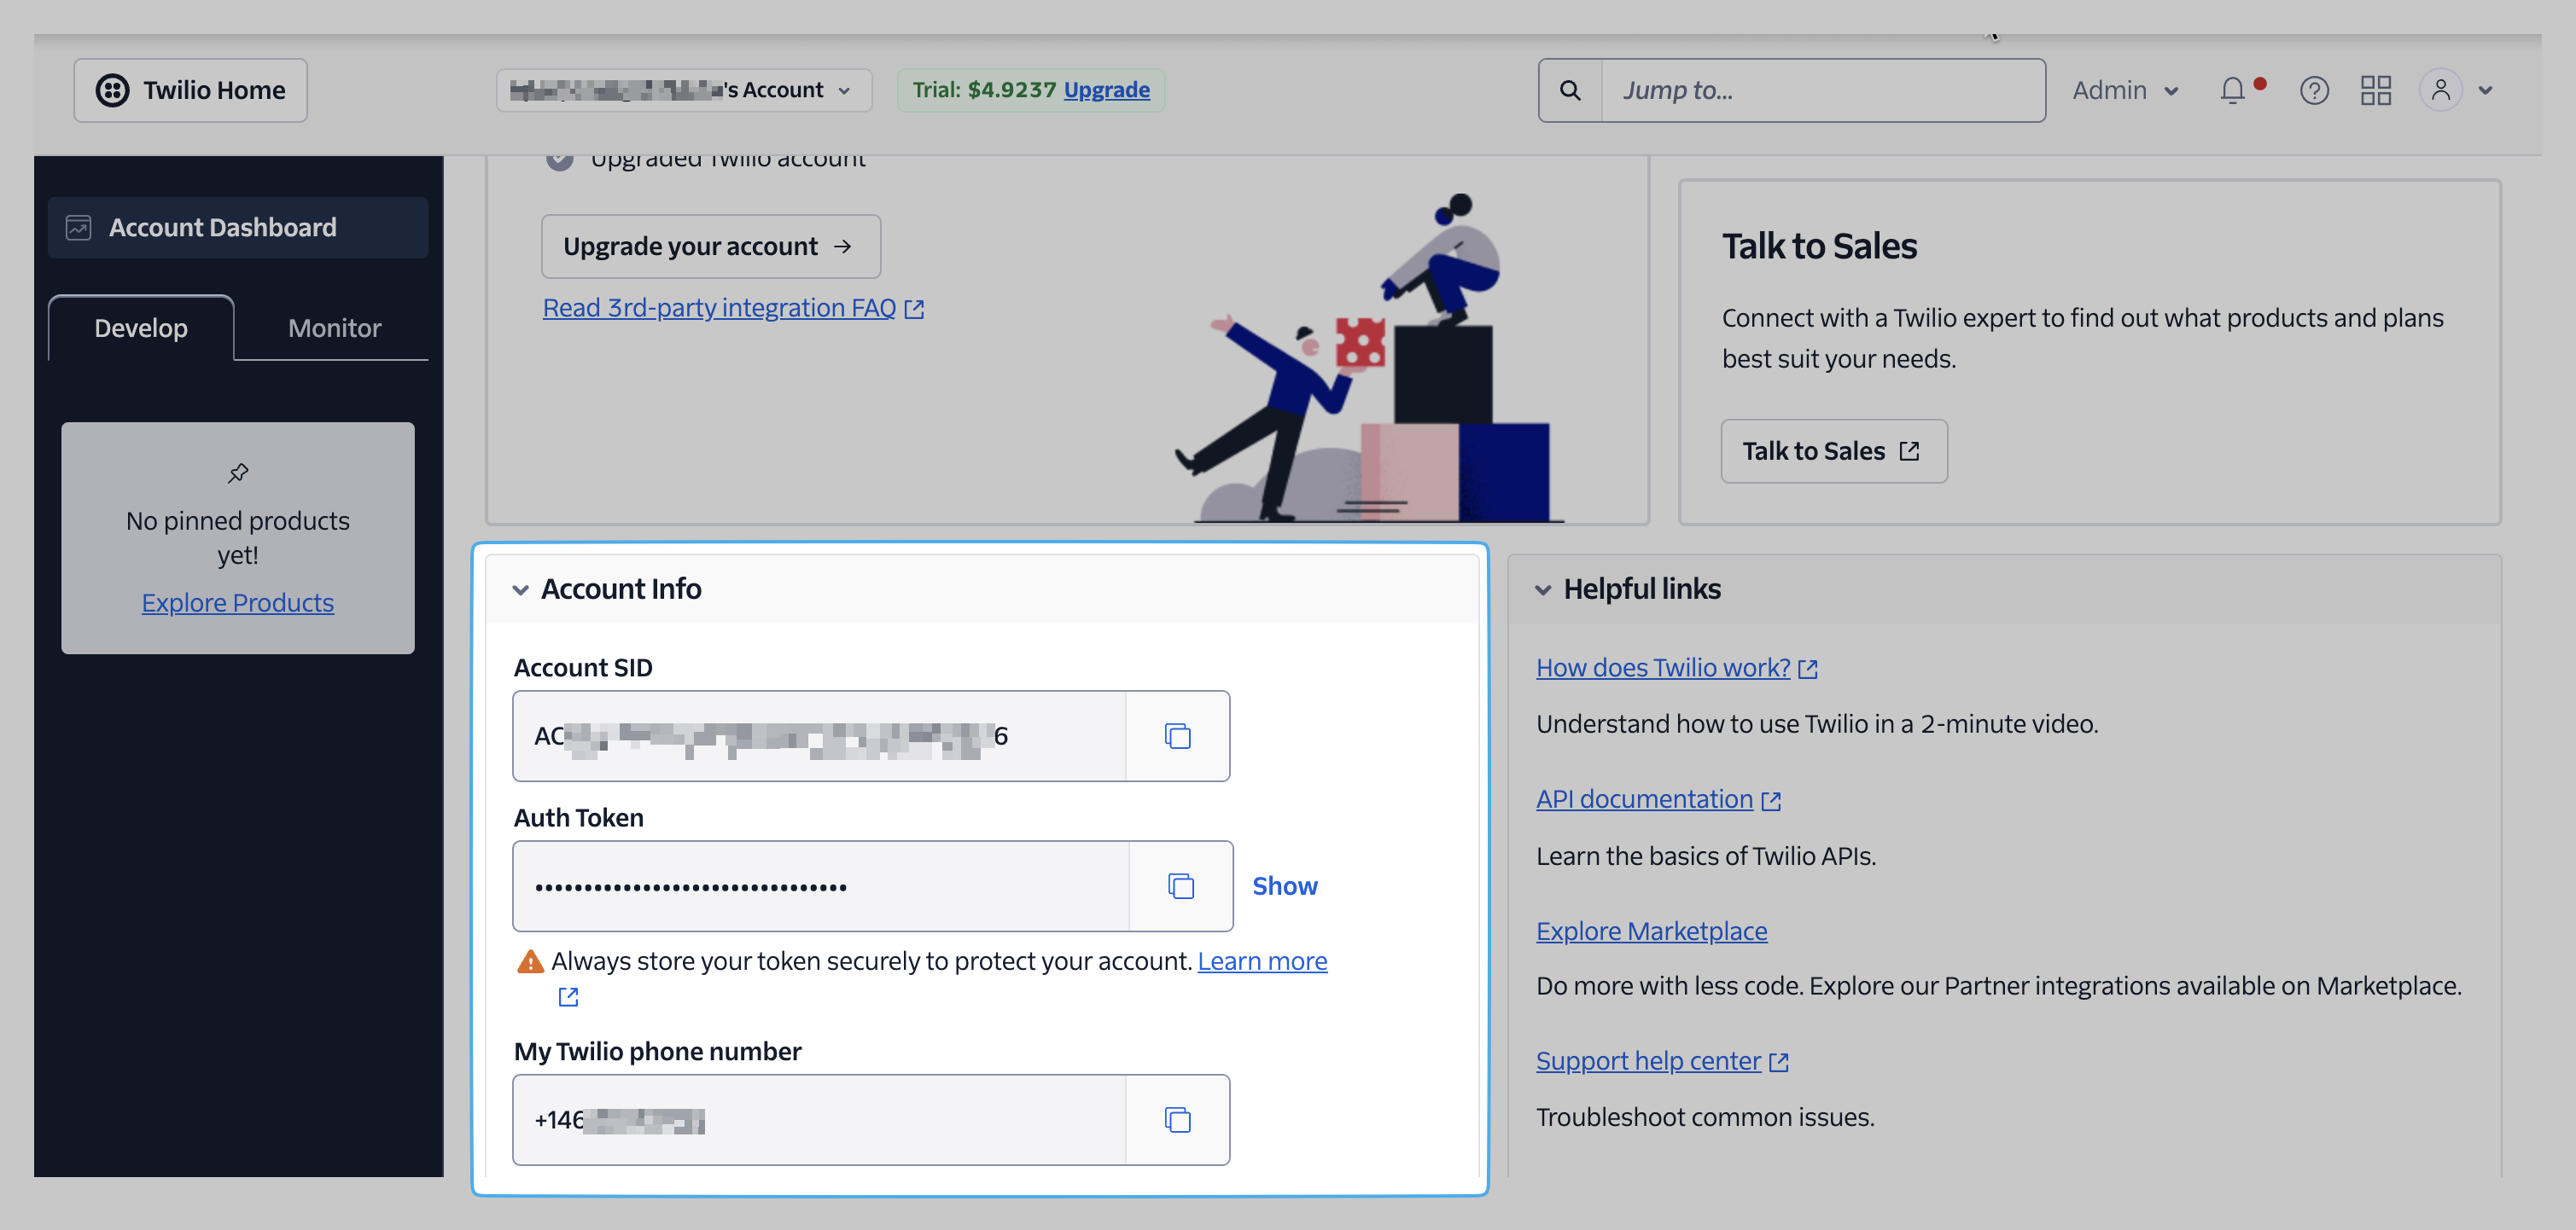This screenshot has width=2576, height=1230.
Task: Collapse the Helpful links section
Action: pos(1543,589)
